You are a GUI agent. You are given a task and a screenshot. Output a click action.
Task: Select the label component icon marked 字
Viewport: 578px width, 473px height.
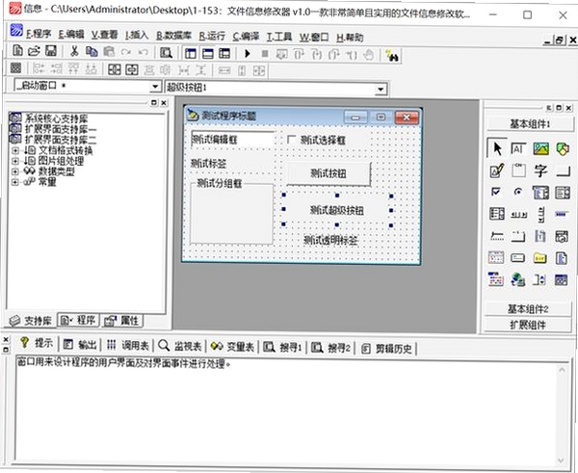540,171
